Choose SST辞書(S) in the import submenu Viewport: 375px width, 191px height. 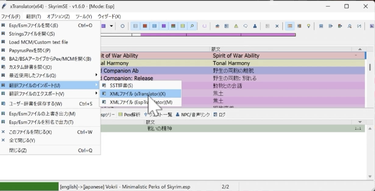(140, 86)
